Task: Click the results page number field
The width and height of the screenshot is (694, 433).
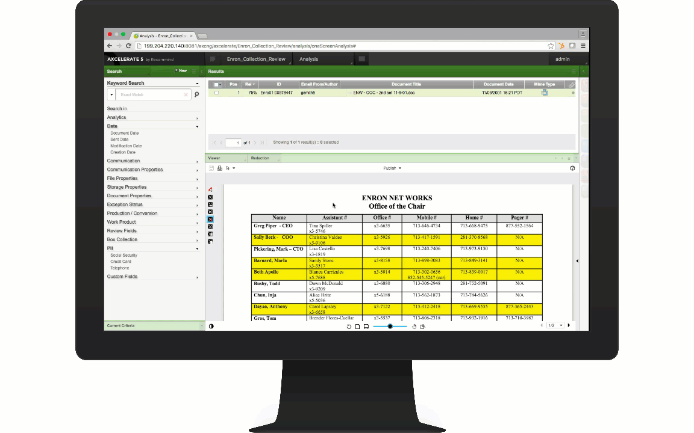Action: coord(233,143)
